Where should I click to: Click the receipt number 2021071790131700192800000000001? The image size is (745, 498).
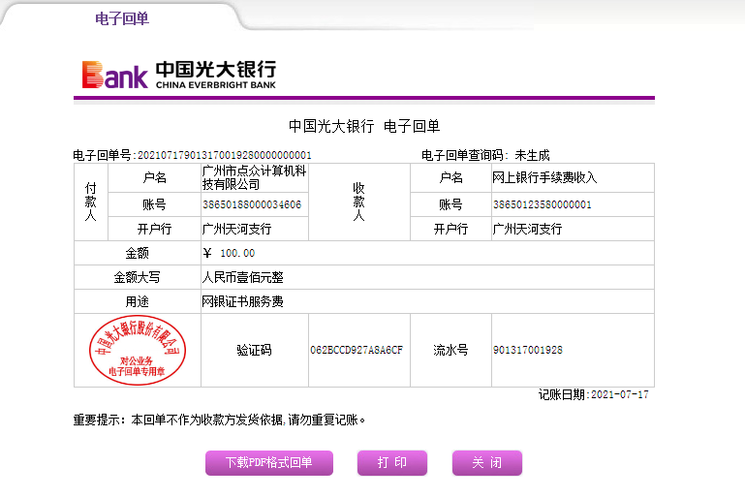click(x=224, y=155)
